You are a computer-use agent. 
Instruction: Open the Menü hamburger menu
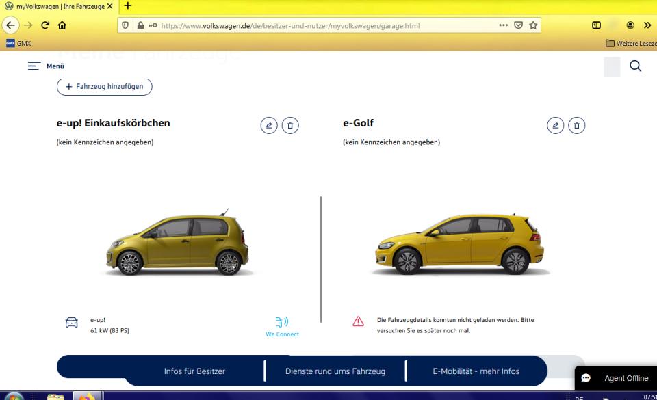pyautogui.click(x=46, y=66)
